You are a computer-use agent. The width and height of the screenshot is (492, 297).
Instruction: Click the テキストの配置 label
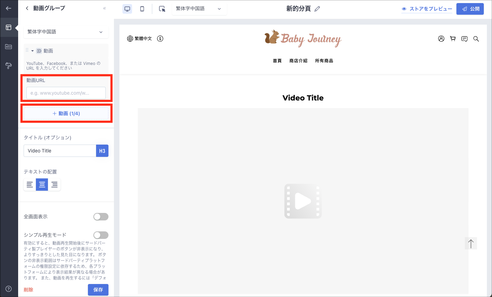click(40, 172)
